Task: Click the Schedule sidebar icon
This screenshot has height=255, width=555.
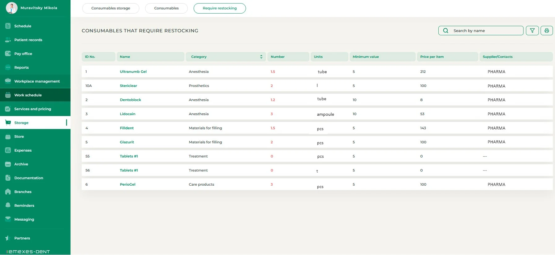Action: point(8,26)
